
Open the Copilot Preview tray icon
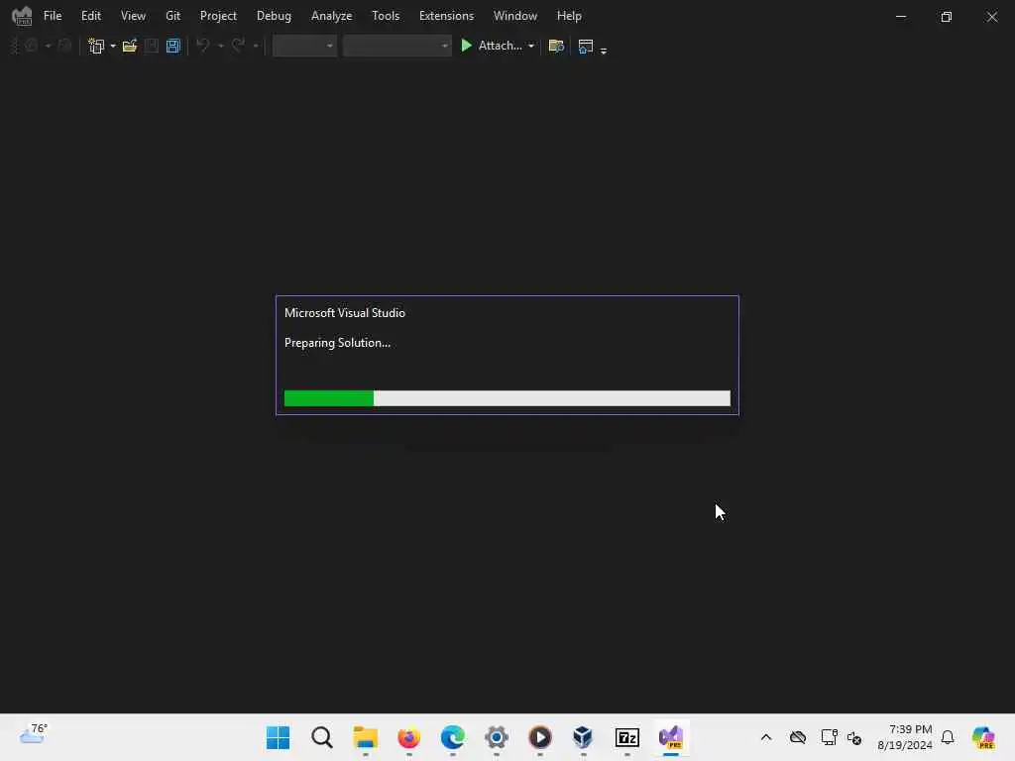tap(983, 737)
